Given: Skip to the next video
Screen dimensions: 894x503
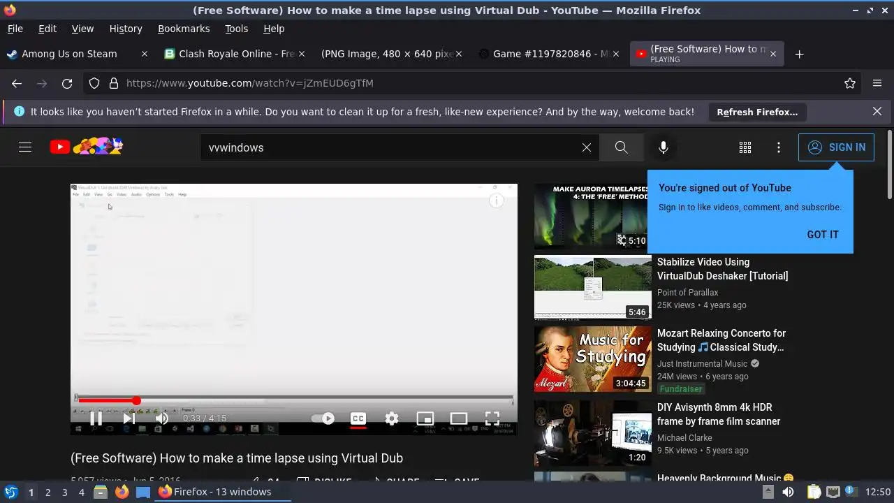Looking at the screenshot, I should tap(129, 418).
